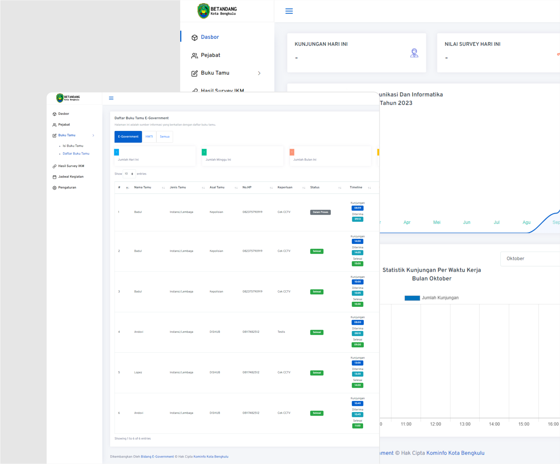560x464 pixels.
Task: Switch to the E-Government tab
Action: coord(128,137)
